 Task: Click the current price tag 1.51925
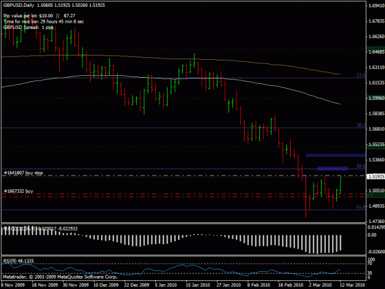click(x=376, y=177)
